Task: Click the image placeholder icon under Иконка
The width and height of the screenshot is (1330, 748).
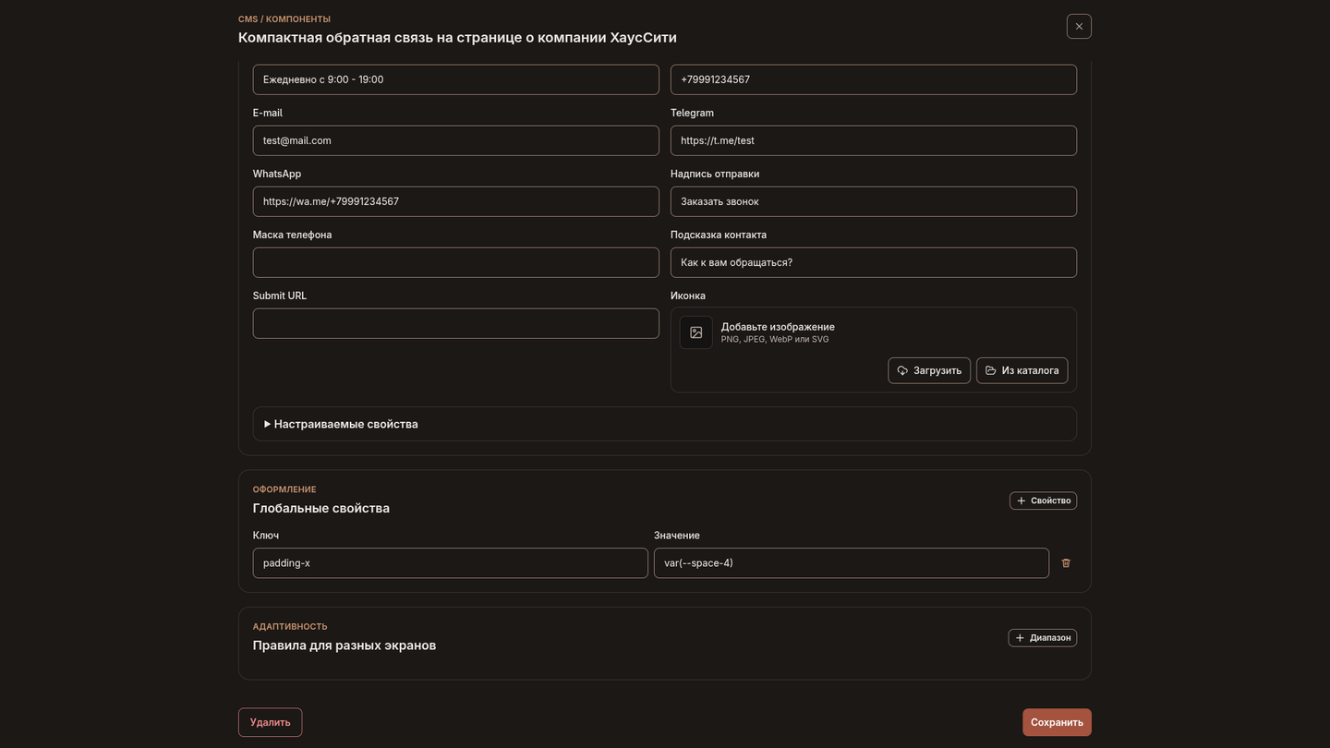Action: point(696,332)
